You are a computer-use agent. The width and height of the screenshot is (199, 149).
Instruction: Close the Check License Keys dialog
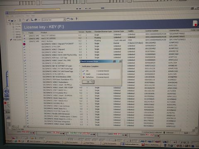[120, 61]
